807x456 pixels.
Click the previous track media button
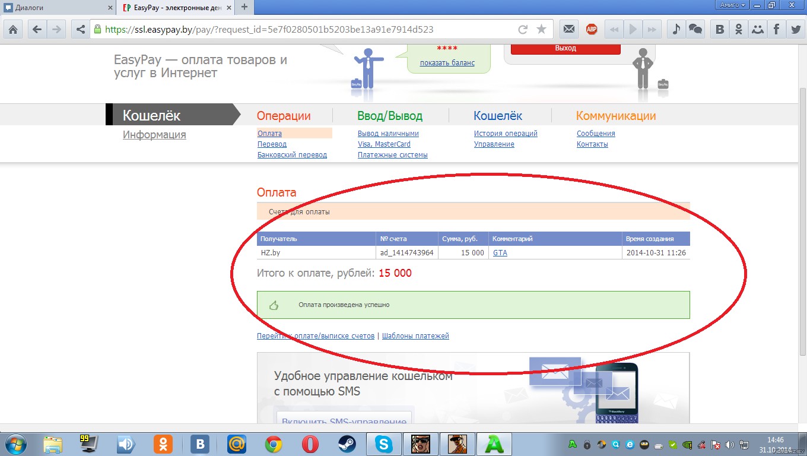pos(614,29)
